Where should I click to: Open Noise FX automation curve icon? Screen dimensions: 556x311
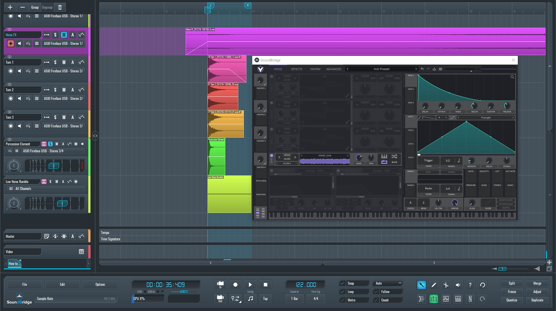(81, 35)
